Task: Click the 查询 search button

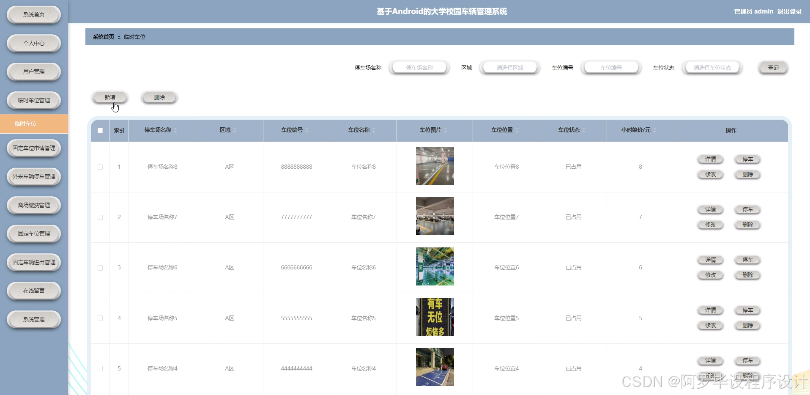Action: tap(773, 67)
